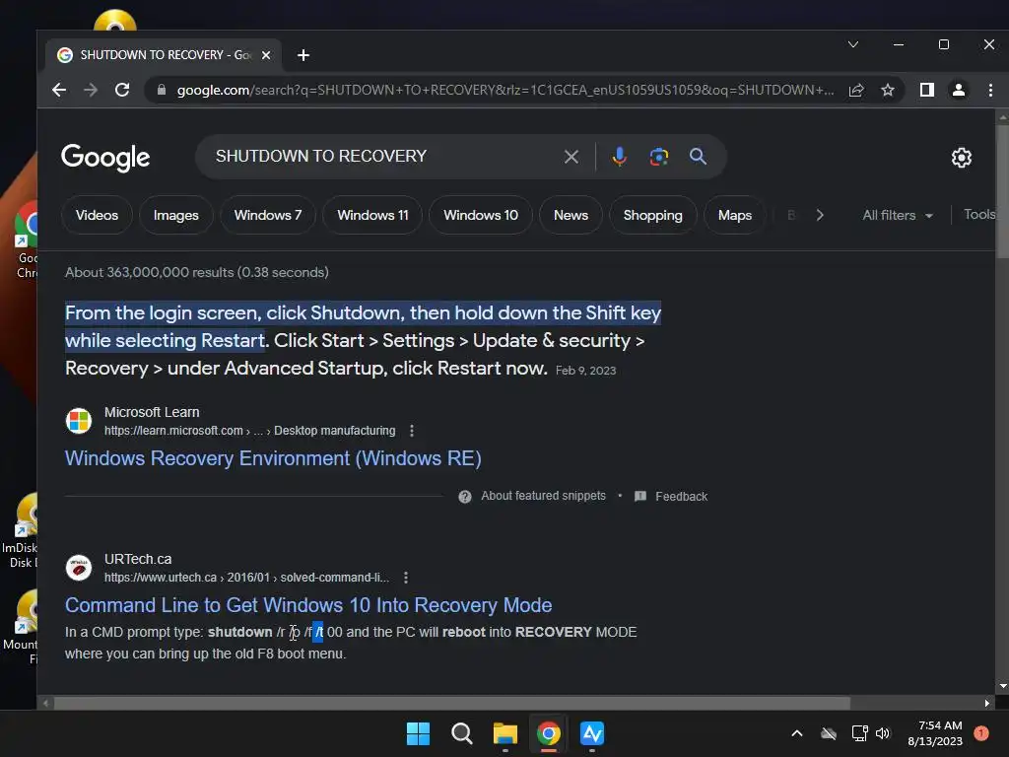Viewport: 1009px width, 757px height.
Task: Click URTech.ca site favicon
Action: 79,568
